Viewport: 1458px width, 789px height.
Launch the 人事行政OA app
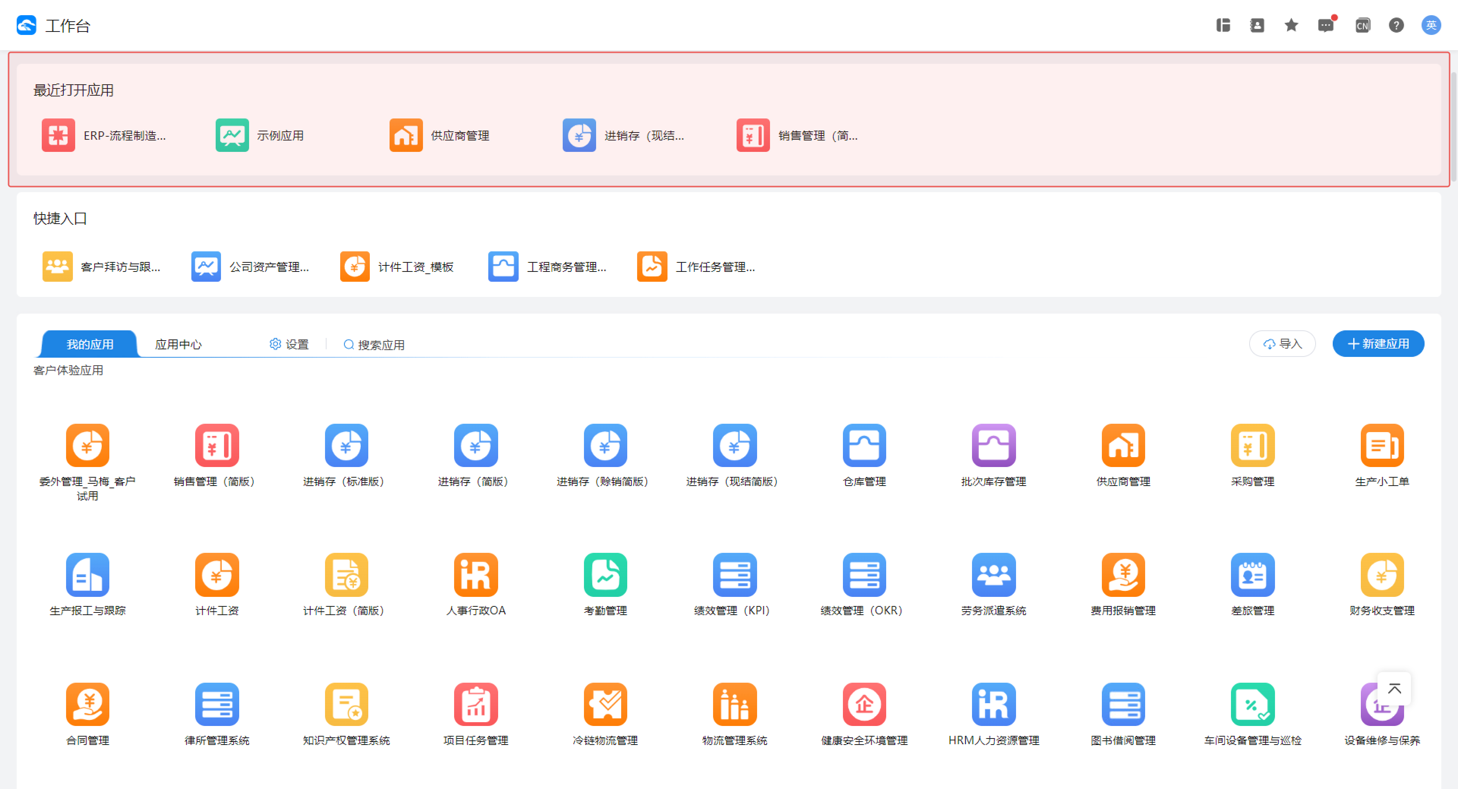475,575
